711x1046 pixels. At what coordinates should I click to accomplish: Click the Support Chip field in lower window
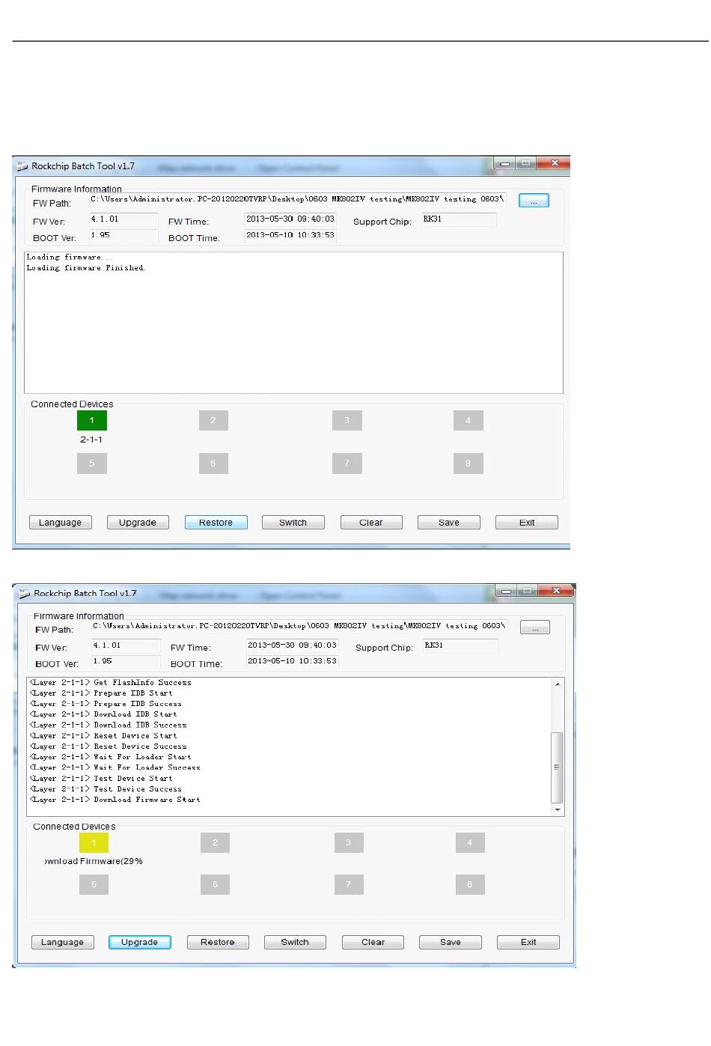coord(460,645)
